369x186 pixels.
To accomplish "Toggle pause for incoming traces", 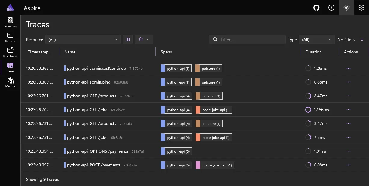I will tap(128, 39).
